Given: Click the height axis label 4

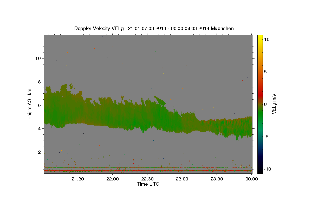Looking at the screenshot, I should [x=39, y=128].
